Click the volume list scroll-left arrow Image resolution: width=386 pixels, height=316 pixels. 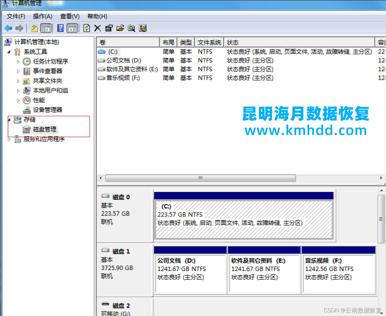point(101,178)
